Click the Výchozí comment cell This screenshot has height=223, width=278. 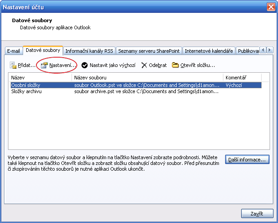pyautogui.click(x=234, y=85)
